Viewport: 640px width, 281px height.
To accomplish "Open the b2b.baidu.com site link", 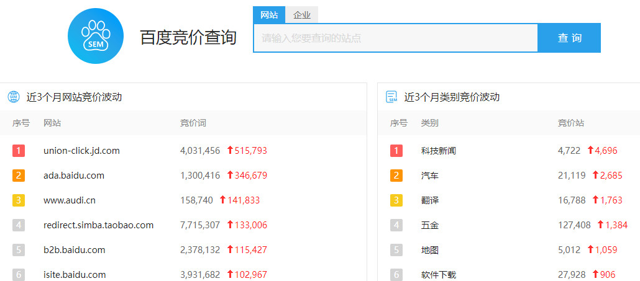I will point(75,250).
